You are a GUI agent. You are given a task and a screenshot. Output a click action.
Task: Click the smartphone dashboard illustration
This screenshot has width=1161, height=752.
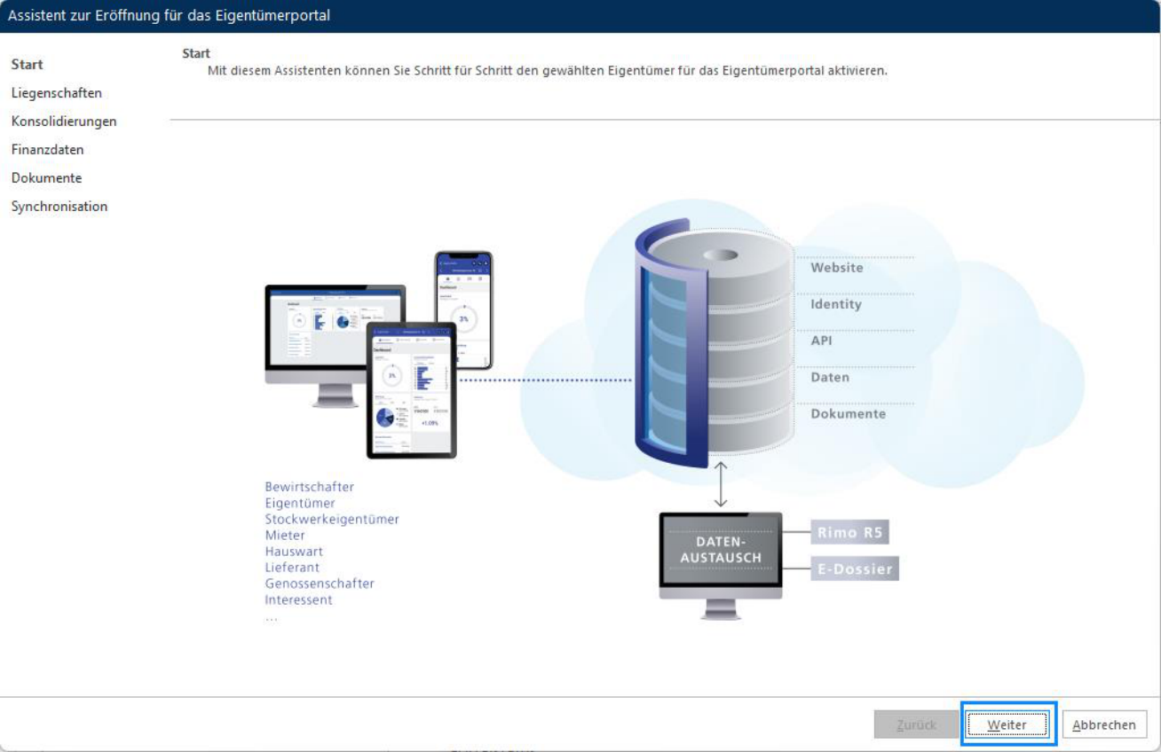pos(463,309)
